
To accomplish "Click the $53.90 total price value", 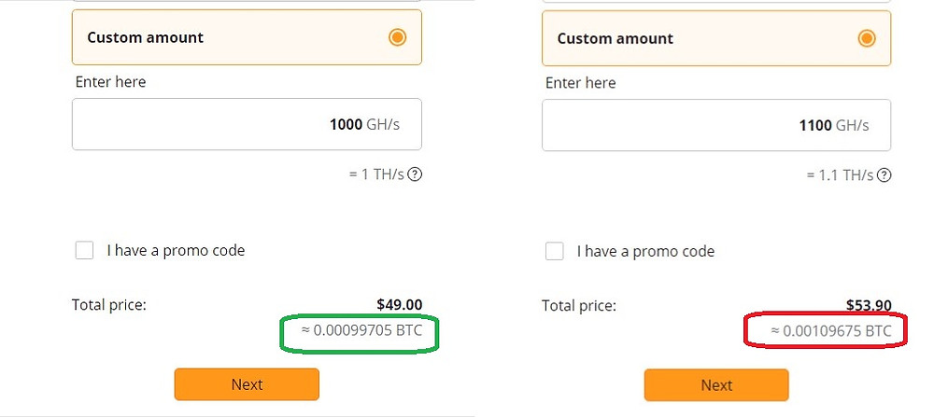I will [869, 306].
